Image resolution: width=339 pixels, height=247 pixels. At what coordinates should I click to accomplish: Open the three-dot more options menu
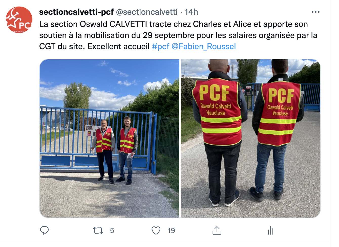point(315,12)
